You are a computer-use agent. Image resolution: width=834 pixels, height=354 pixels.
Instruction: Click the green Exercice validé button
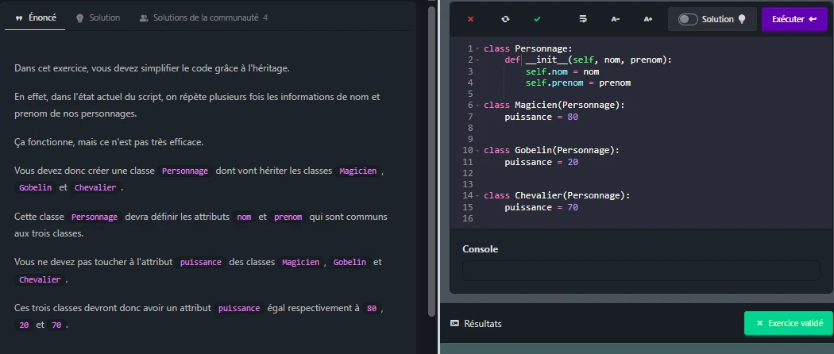point(788,324)
